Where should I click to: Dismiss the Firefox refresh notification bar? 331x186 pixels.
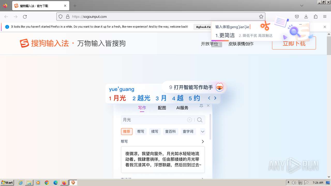pyautogui.click(x=325, y=27)
